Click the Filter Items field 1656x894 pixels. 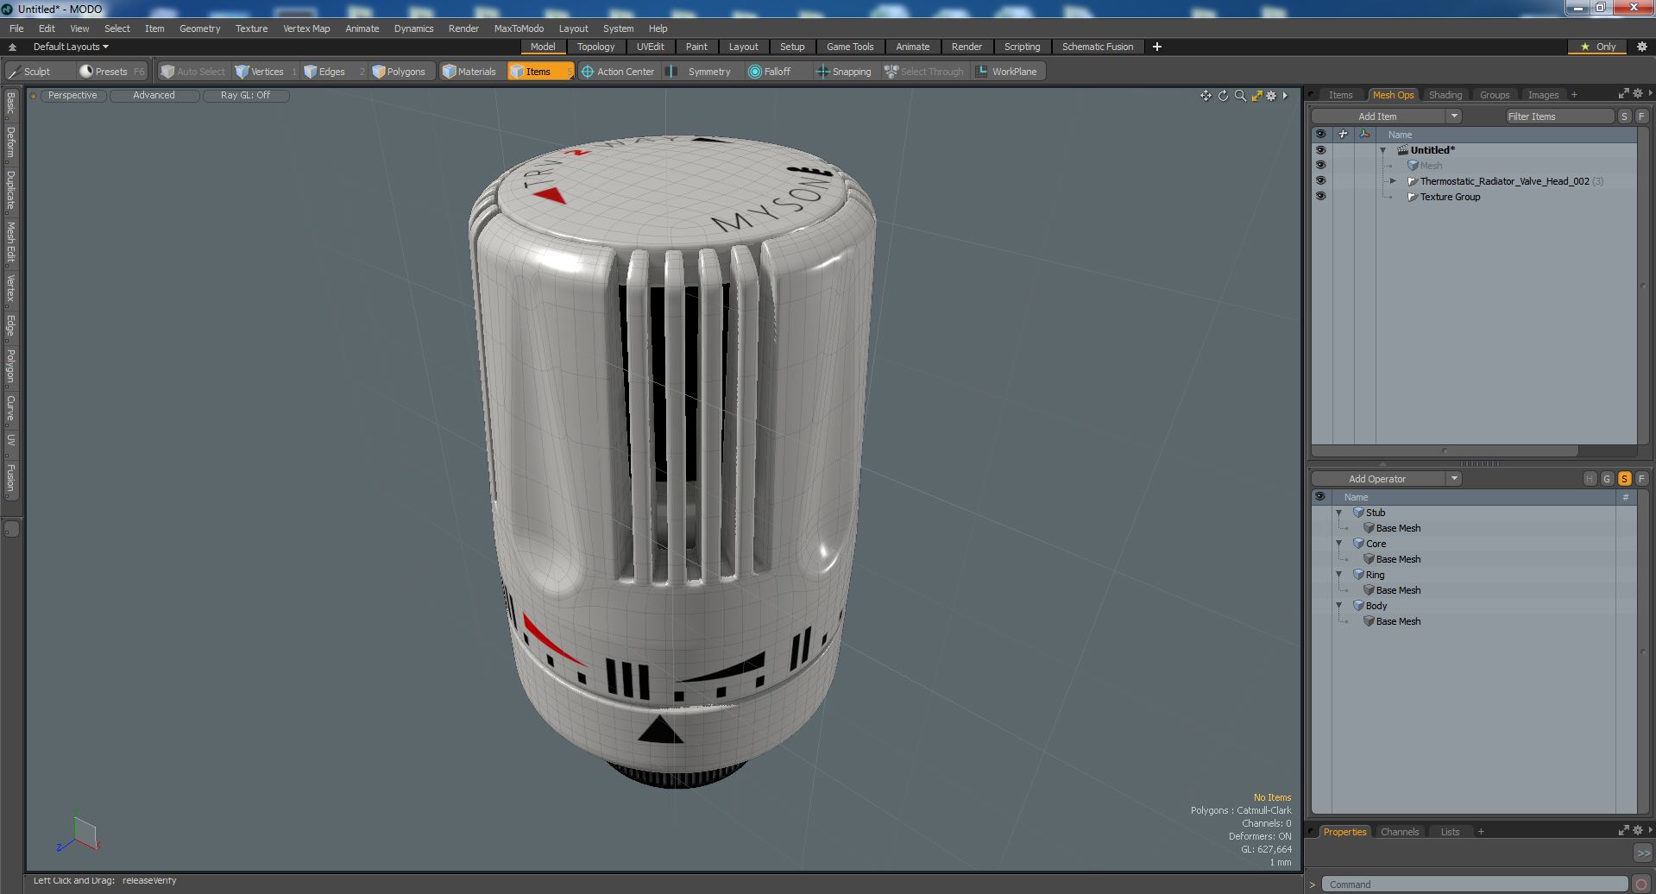coord(1559,116)
